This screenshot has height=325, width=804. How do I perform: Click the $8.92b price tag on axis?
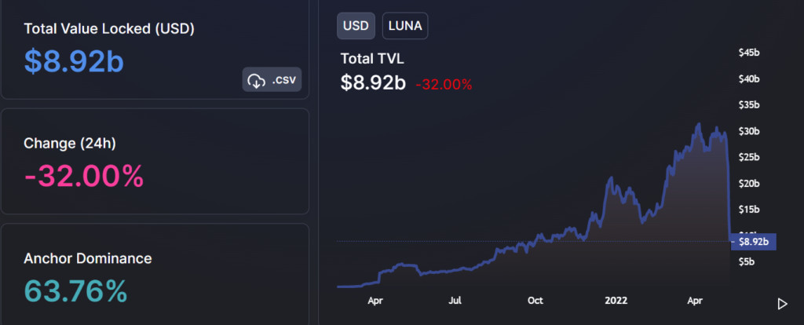[x=754, y=242]
